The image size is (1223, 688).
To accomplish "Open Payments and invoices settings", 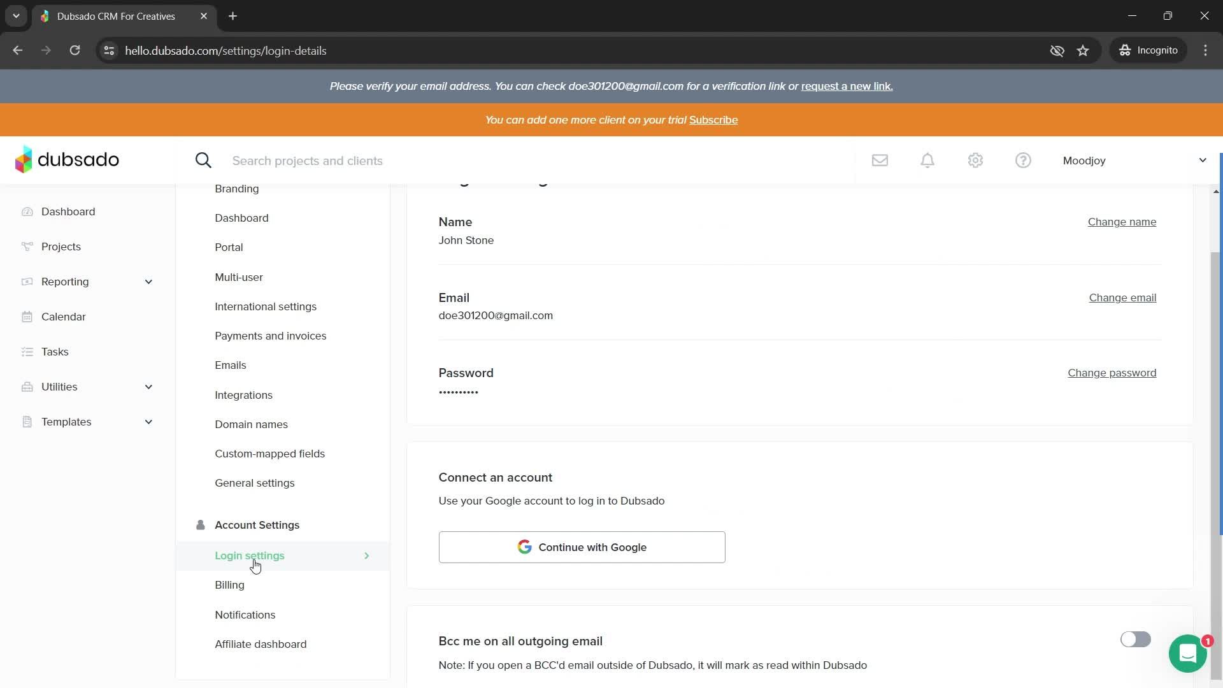I will click(x=271, y=336).
